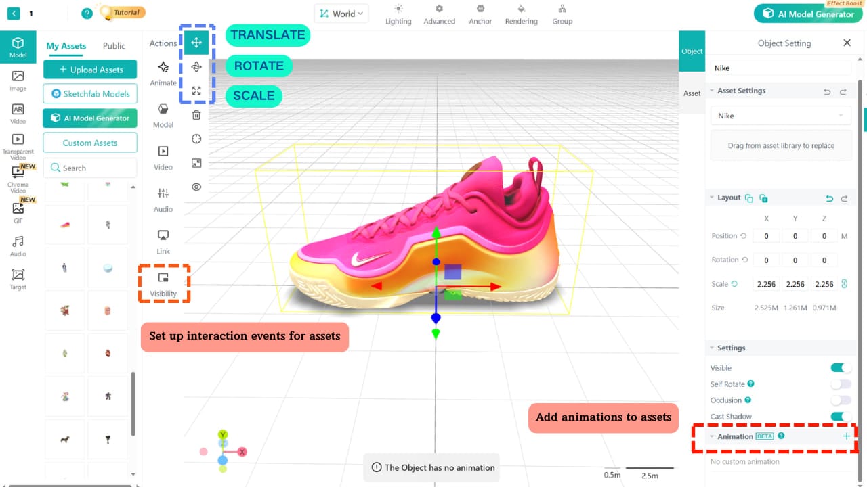
Task: Switch to the Public assets tab
Action: click(113, 45)
